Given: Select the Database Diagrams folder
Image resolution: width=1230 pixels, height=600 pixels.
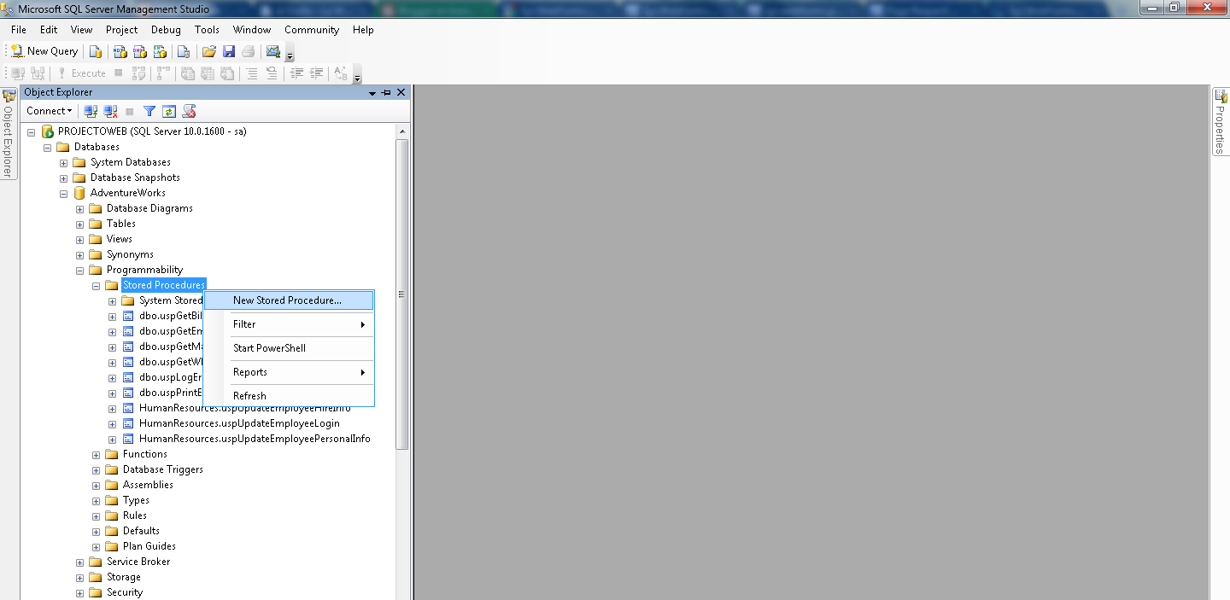Looking at the screenshot, I should [x=149, y=208].
